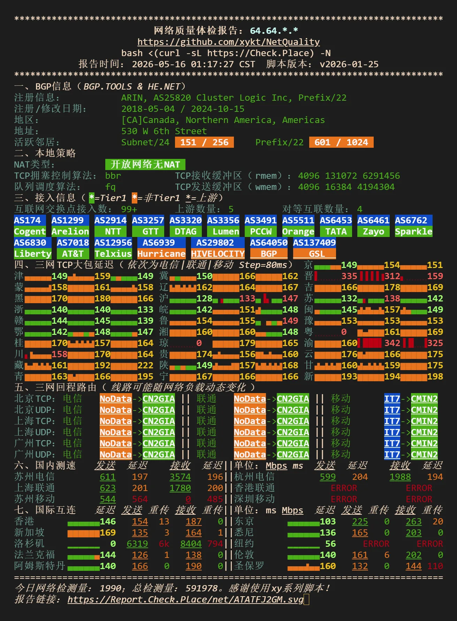The image size is (457, 621).
Task: Click the orange 151 / 256 badge
Action: [x=204, y=142]
